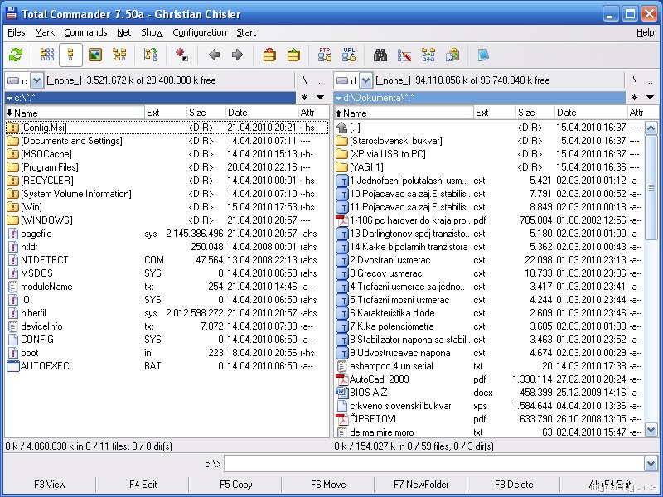The height and width of the screenshot is (497, 663).
Task: Switch to brief file list view icon
Action: [47, 55]
